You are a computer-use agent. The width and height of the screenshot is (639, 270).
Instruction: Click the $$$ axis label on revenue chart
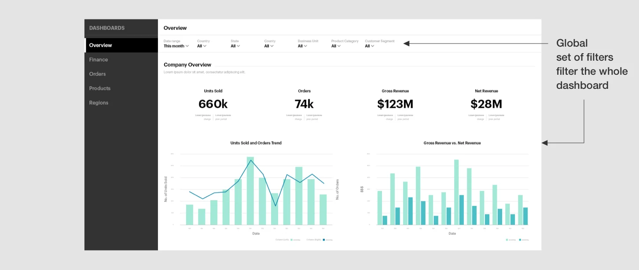362,189
